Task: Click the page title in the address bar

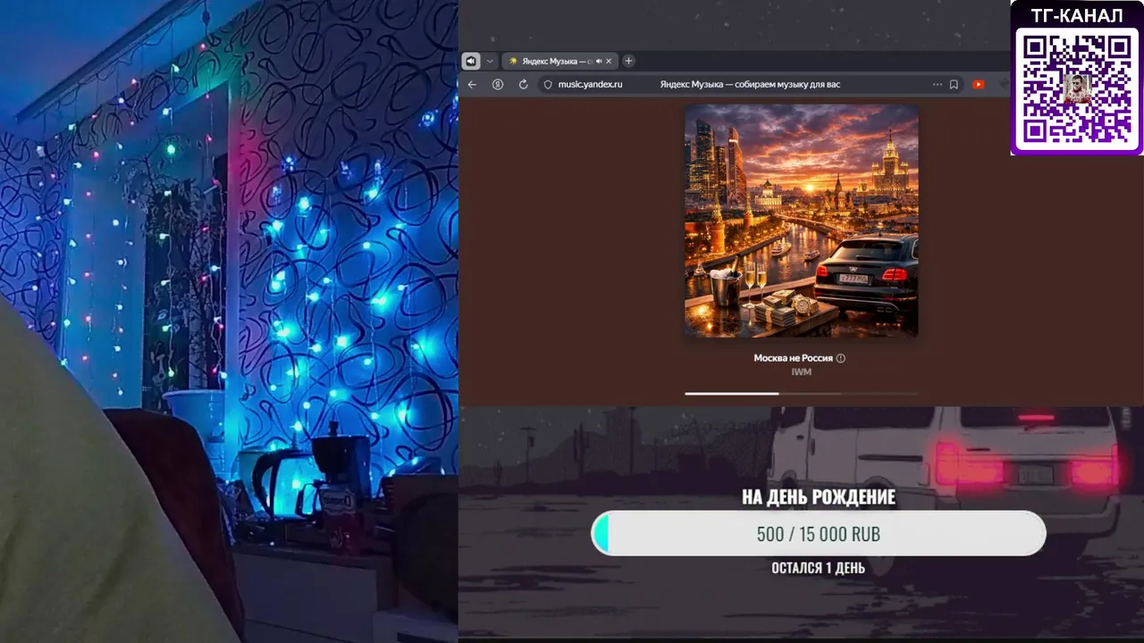Action: pos(750,84)
